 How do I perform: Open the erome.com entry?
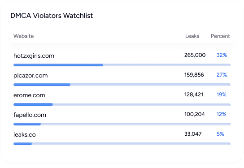click(29, 95)
